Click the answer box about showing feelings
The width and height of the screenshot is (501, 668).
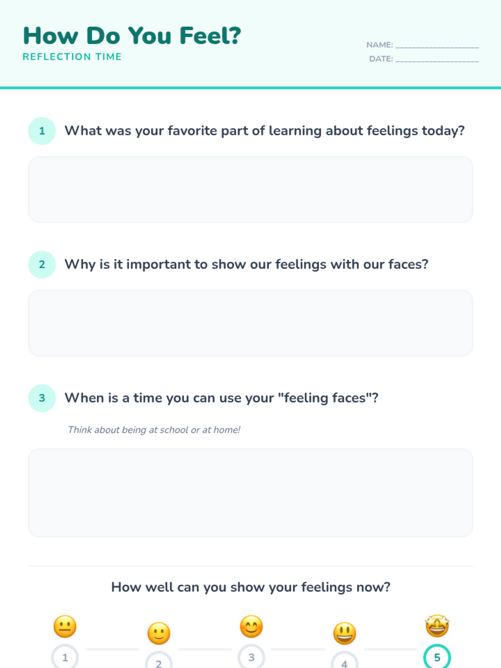click(x=250, y=323)
